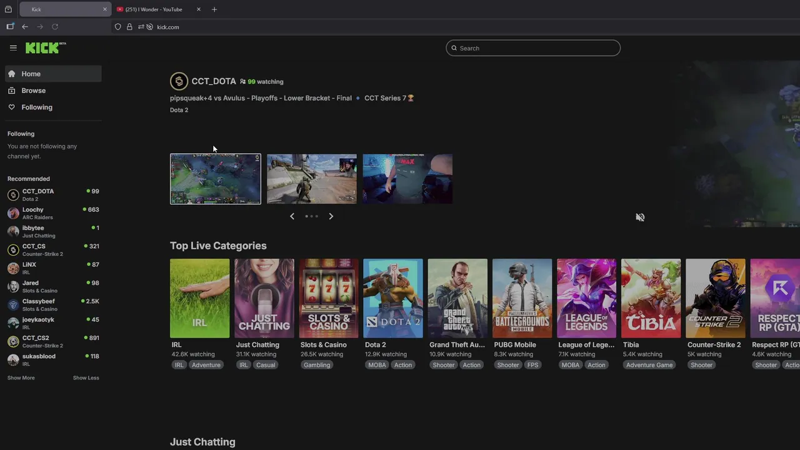
Task: Open the League of Legends category card
Action: click(x=586, y=298)
